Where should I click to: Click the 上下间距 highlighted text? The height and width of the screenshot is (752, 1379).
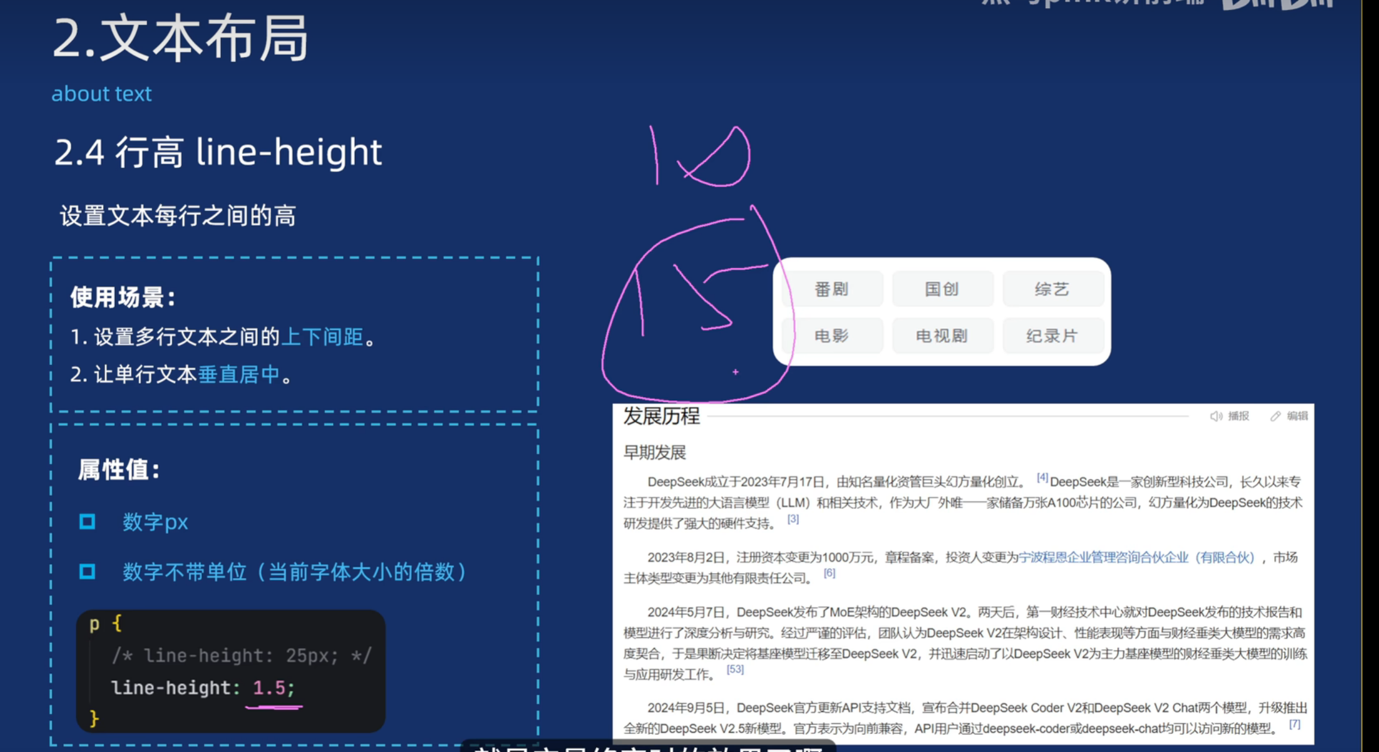pyautogui.click(x=323, y=337)
